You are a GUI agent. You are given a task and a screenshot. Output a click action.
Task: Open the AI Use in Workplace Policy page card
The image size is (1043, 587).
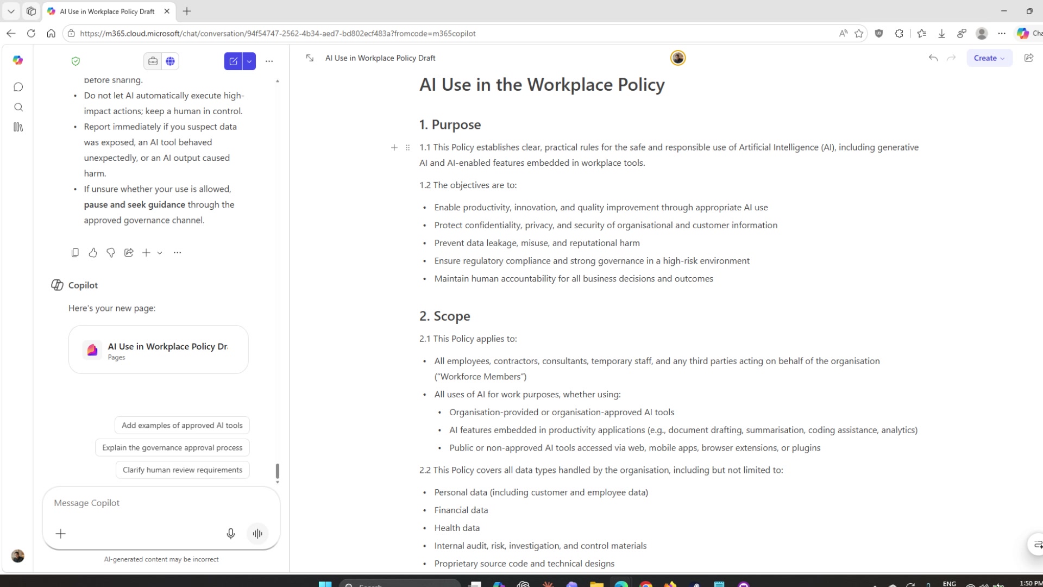(159, 349)
